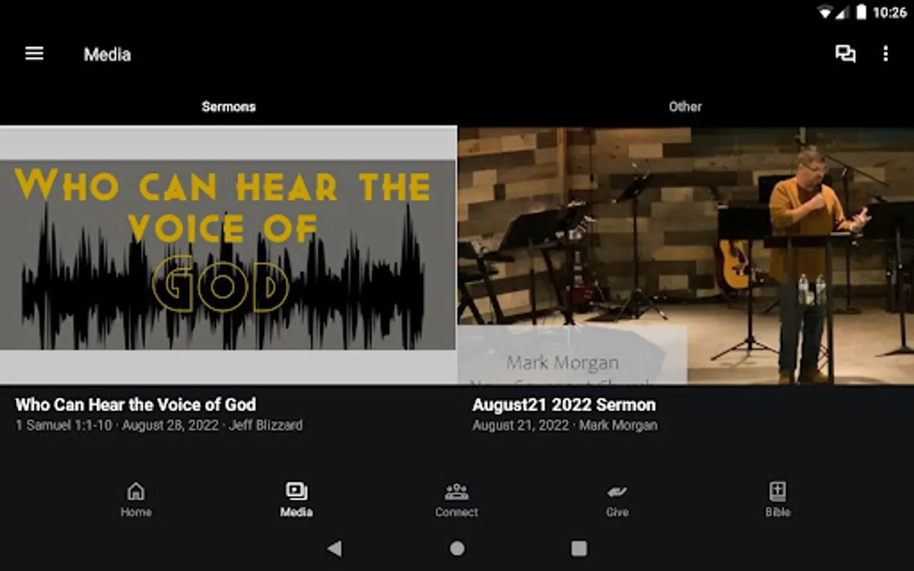The width and height of the screenshot is (914, 571).
Task: Open the Give donation section
Action: click(x=617, y=500)
